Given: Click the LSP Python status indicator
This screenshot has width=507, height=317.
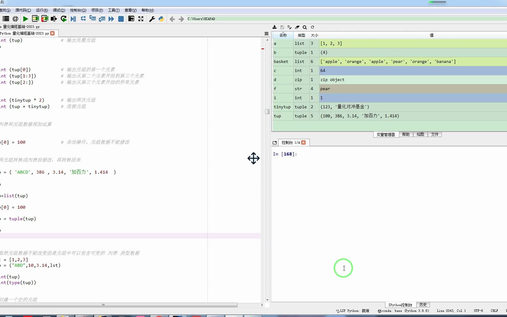Looking at the screenshot, I should [x=352, y=311].
